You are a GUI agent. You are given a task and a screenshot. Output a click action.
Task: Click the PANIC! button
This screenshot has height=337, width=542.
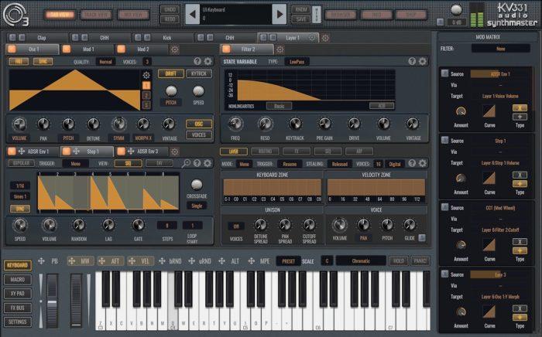tap(420, 260)
